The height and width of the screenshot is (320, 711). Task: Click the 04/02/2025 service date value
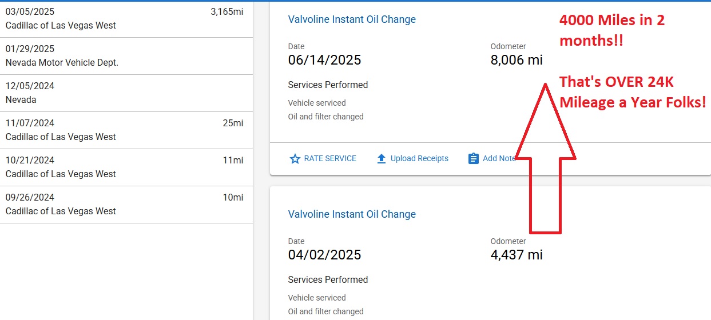tap(324, 255)
